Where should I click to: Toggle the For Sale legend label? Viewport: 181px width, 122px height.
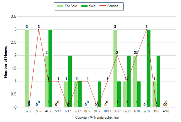click(x=69, y=6)
